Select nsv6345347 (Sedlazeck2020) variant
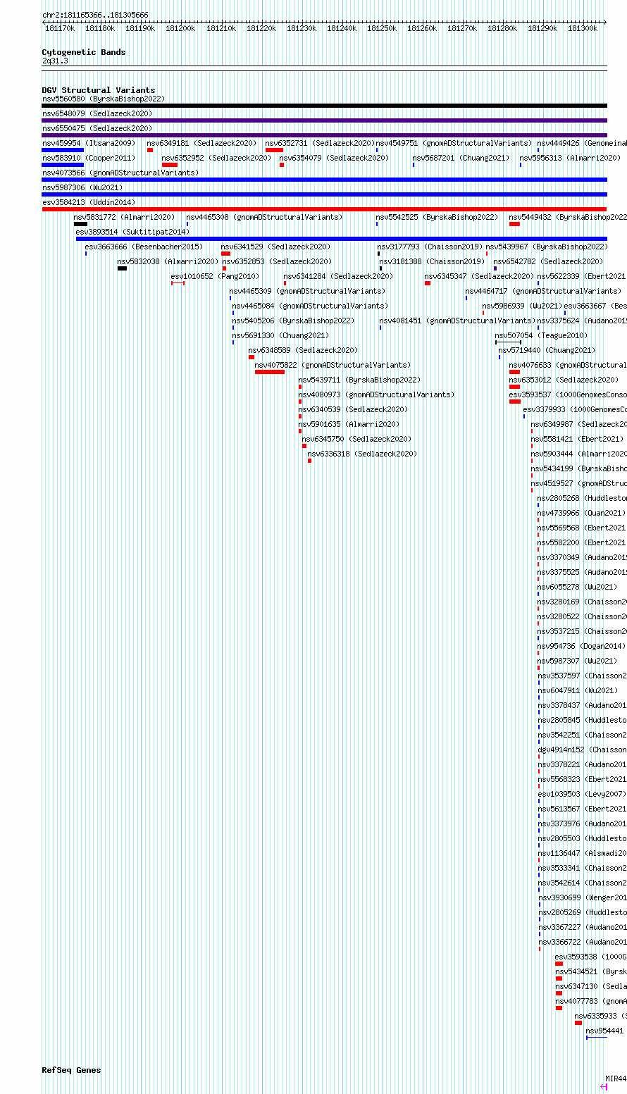The image size is (627, 1094). click(480, 277)
